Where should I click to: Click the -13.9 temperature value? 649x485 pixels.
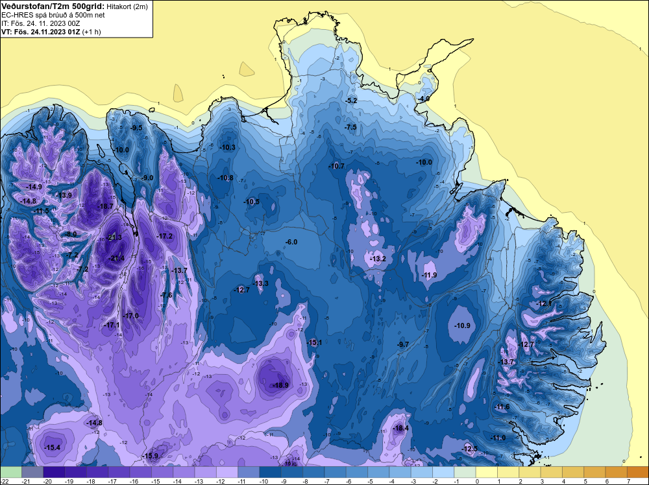(x=64, y=195)
